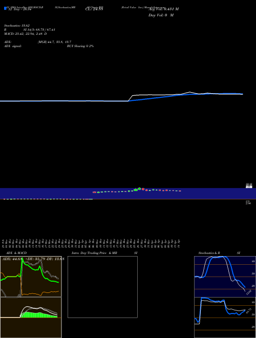Click the 'ADX: 44.68 +DY: 35.79 -DY: 13.68' readout
Viewport: 256px width, 338px height.
[33, 259]
